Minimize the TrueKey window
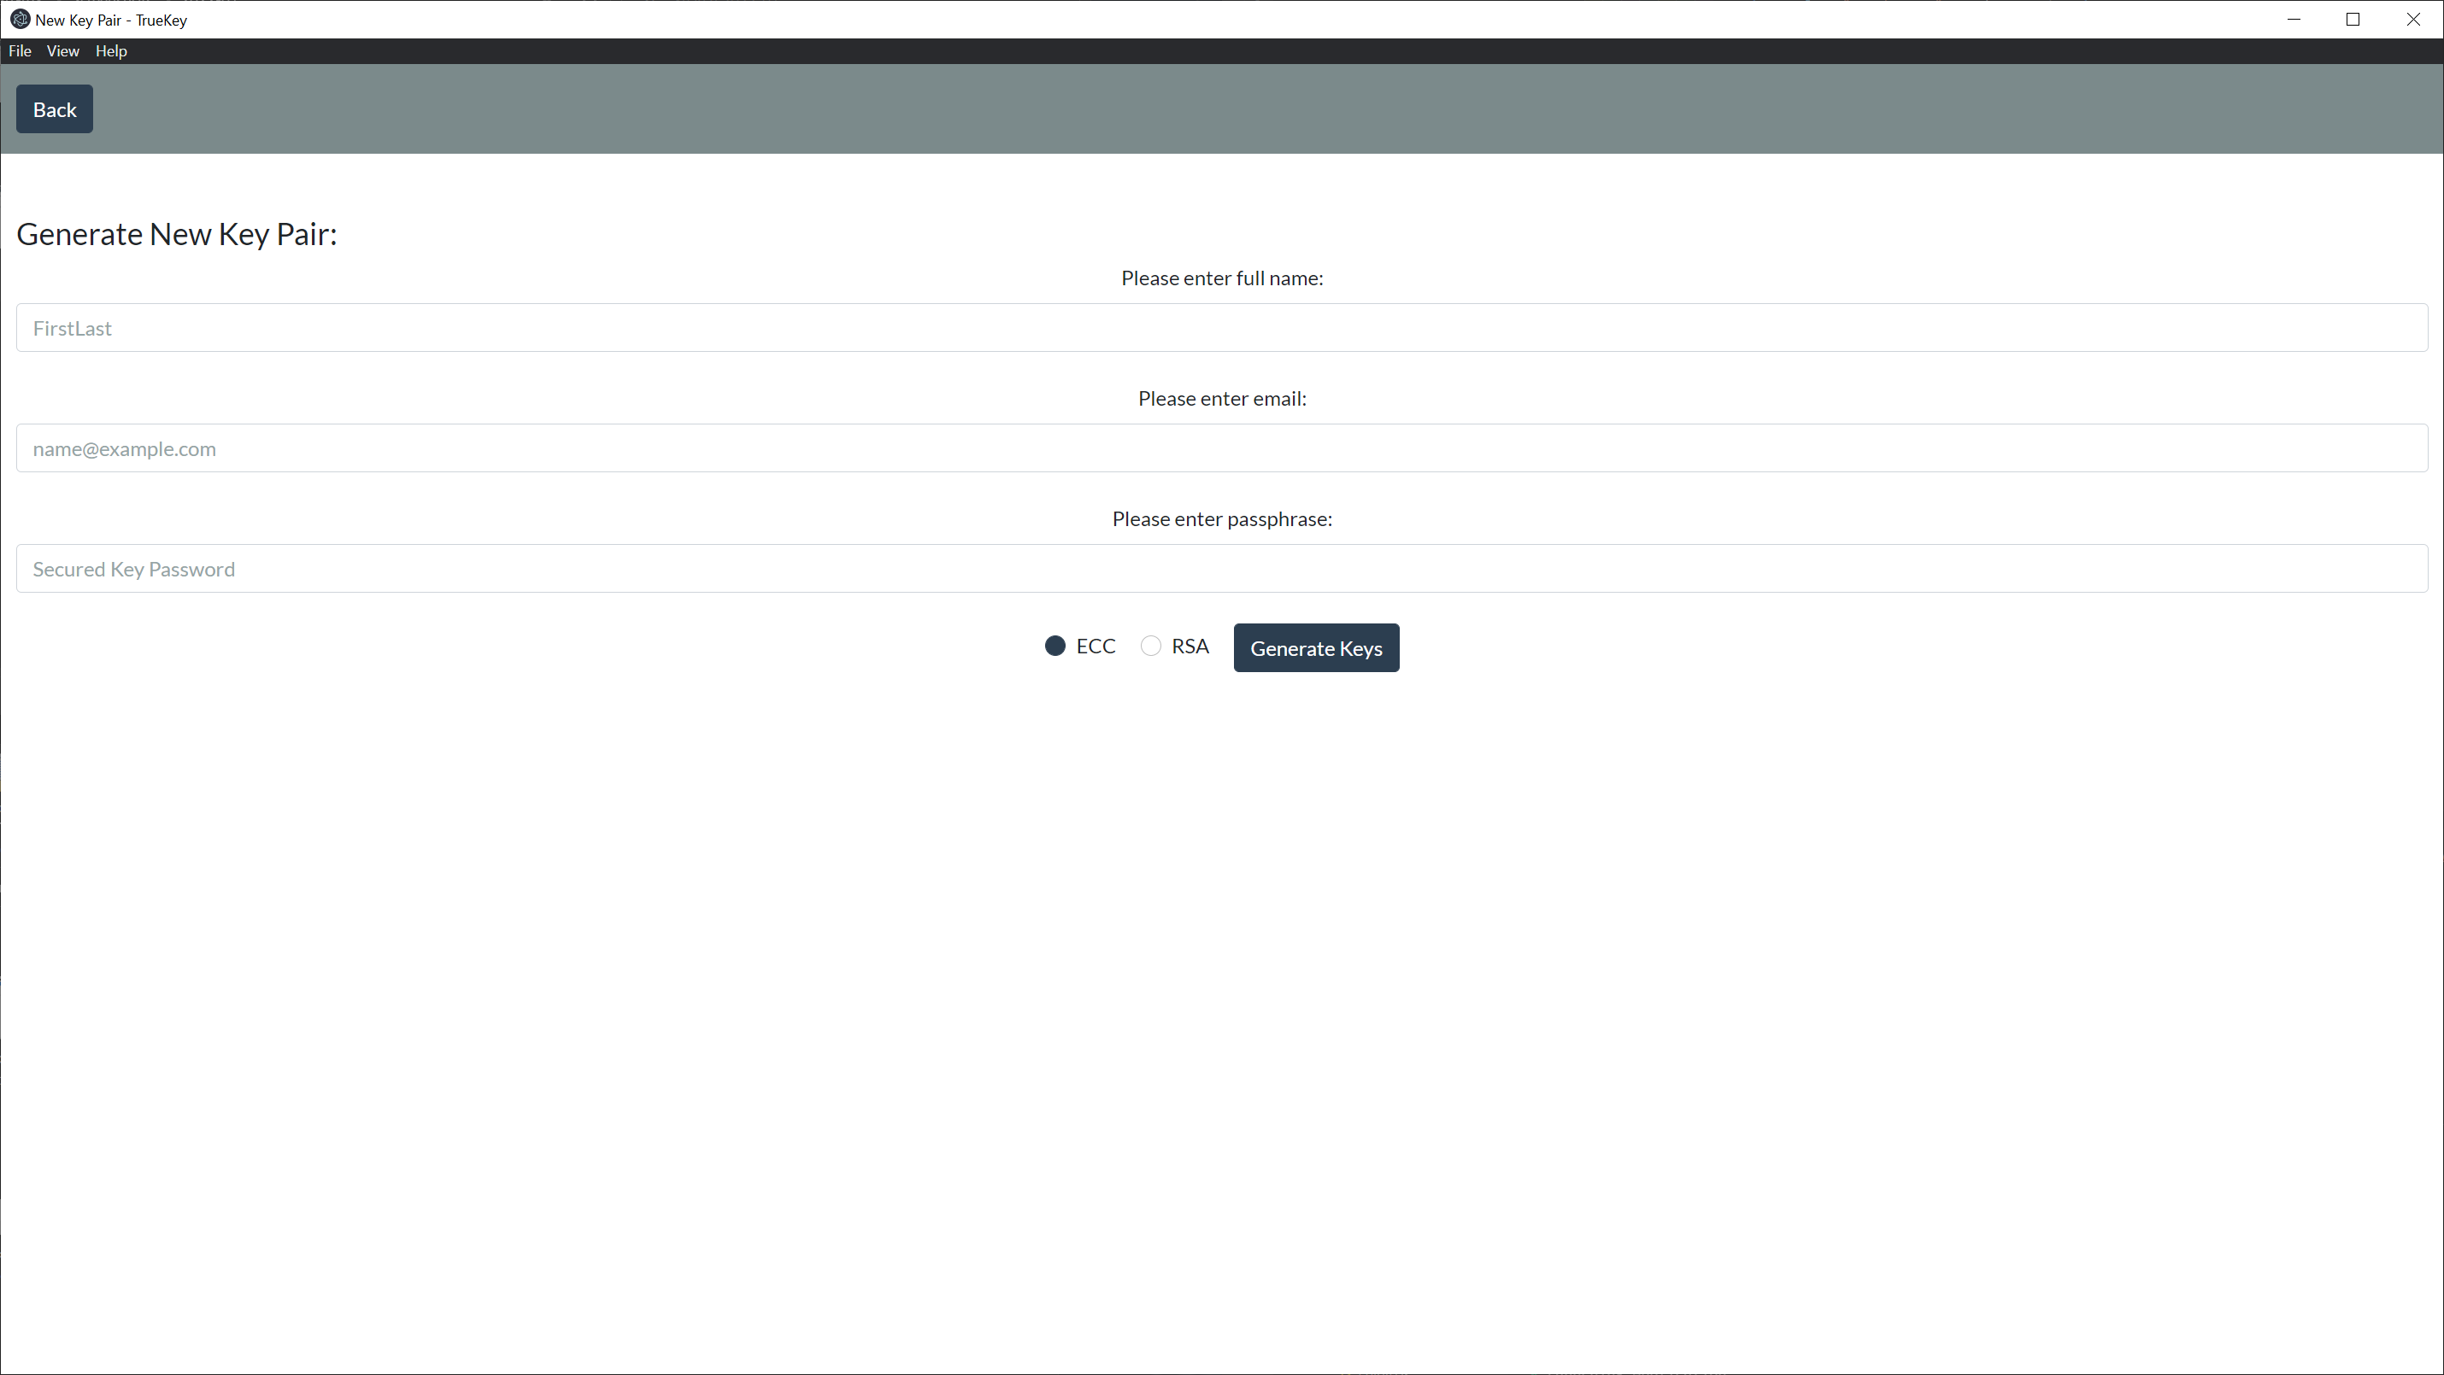The width and height of the screenshot is (2444, 1375). [x=2294, y=19]
